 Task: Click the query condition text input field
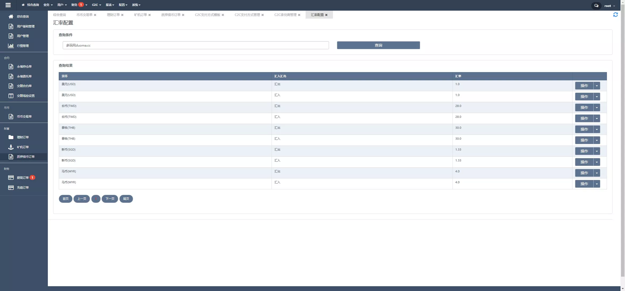coord(196,45)
